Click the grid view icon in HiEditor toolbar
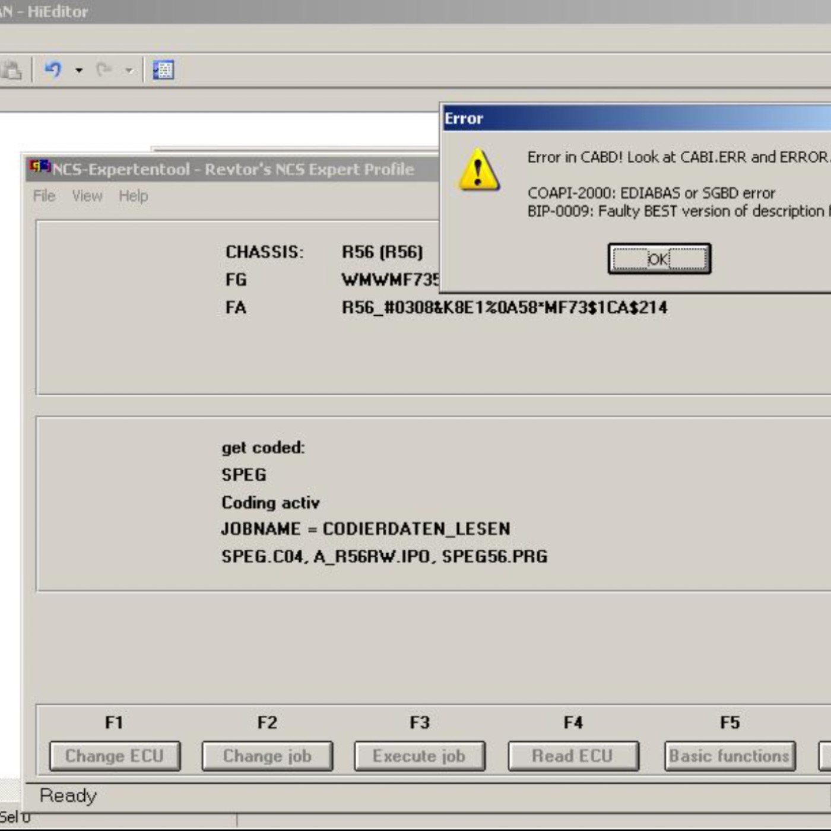This screenshot has height=831, width=831. (163, 70)
